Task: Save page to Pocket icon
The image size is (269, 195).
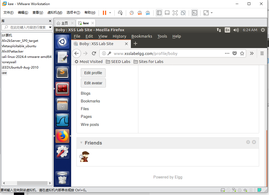Action: [x=235, y=53]
